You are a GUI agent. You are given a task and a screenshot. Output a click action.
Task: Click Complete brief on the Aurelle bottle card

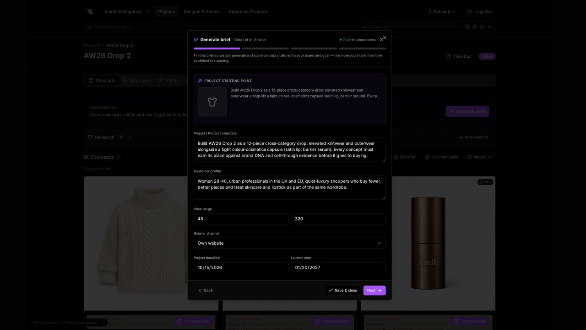click(471, 321)
